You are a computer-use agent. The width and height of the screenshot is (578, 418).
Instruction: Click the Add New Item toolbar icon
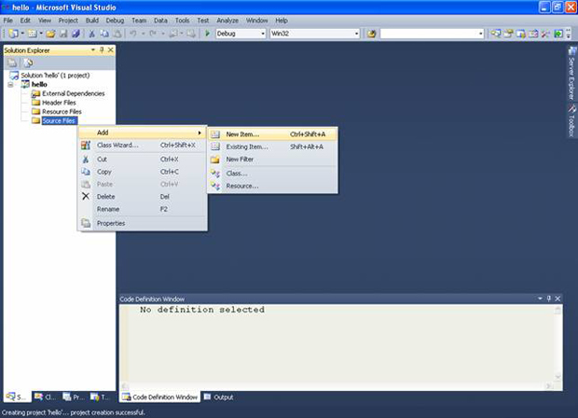32,34
